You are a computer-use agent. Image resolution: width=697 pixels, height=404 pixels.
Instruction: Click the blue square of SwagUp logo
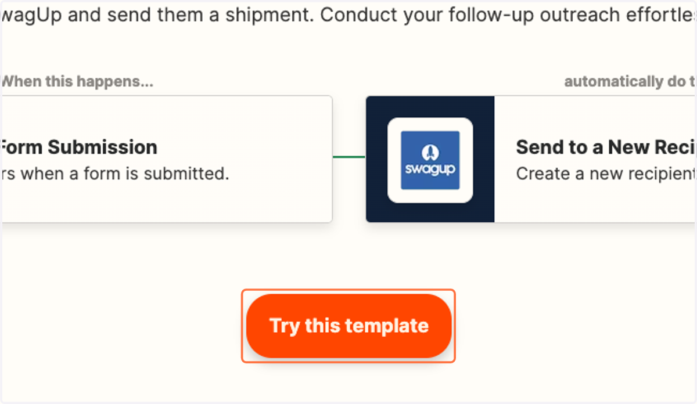430,160
